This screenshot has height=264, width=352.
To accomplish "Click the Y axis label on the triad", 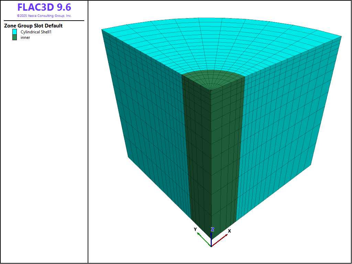I will point(195,229).
